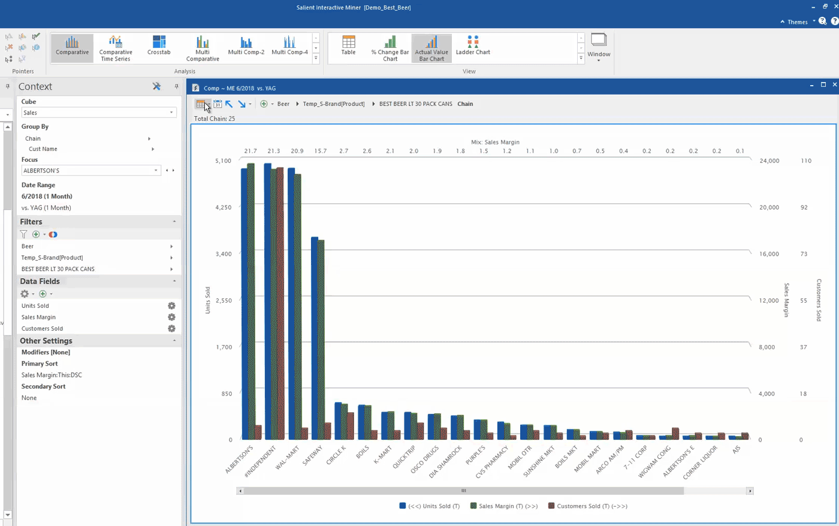
Task: Select the Comparative analysis icon
Action: 72,48
